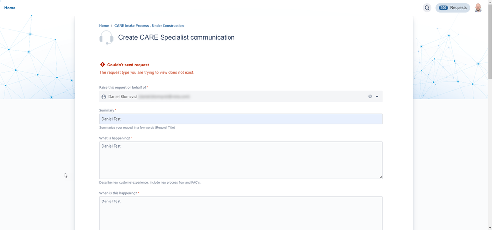Go to Home via the breadcrumb
Viewport: 492px width, 230px height.
click(x=104, y=26)
